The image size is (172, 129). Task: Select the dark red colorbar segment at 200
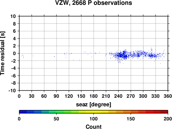[x=164, y=112]
